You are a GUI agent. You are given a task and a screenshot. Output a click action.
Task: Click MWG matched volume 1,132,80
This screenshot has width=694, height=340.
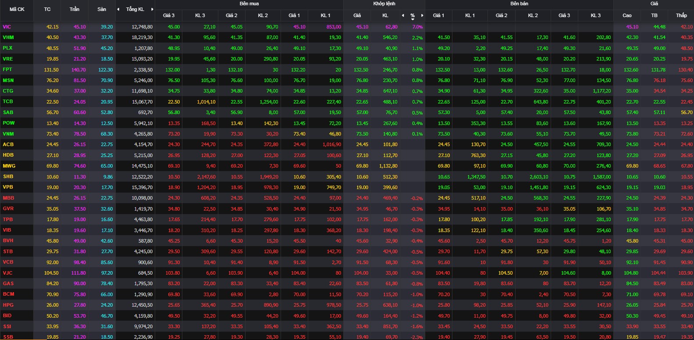click(x=388, y=166)
